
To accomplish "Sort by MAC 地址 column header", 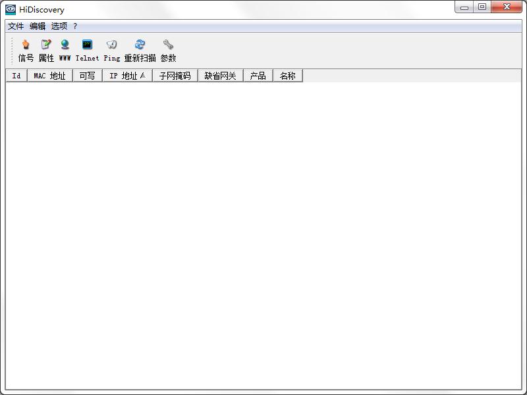I will click(x=50, y=76).
